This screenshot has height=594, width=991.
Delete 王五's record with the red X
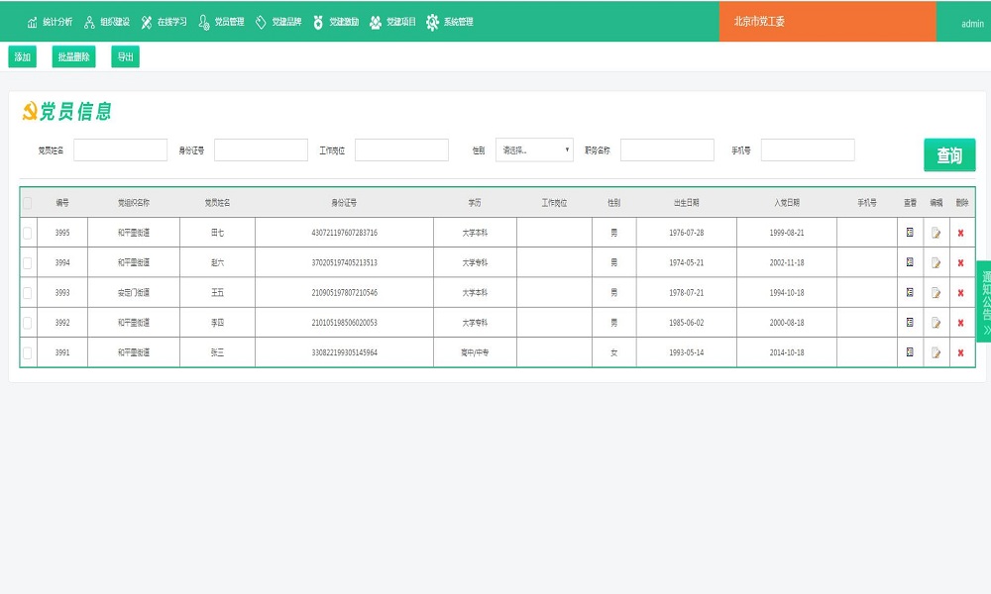coord(960,293)
